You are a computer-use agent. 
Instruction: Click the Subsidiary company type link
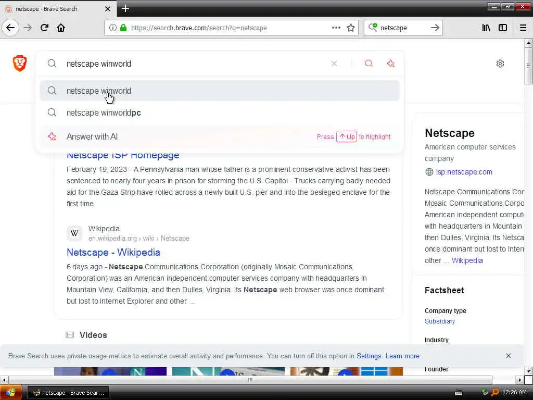click(x=439, y=321)
